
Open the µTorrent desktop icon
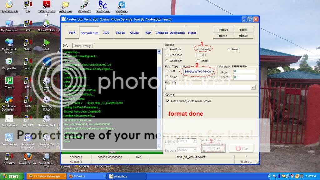[9, 81]
